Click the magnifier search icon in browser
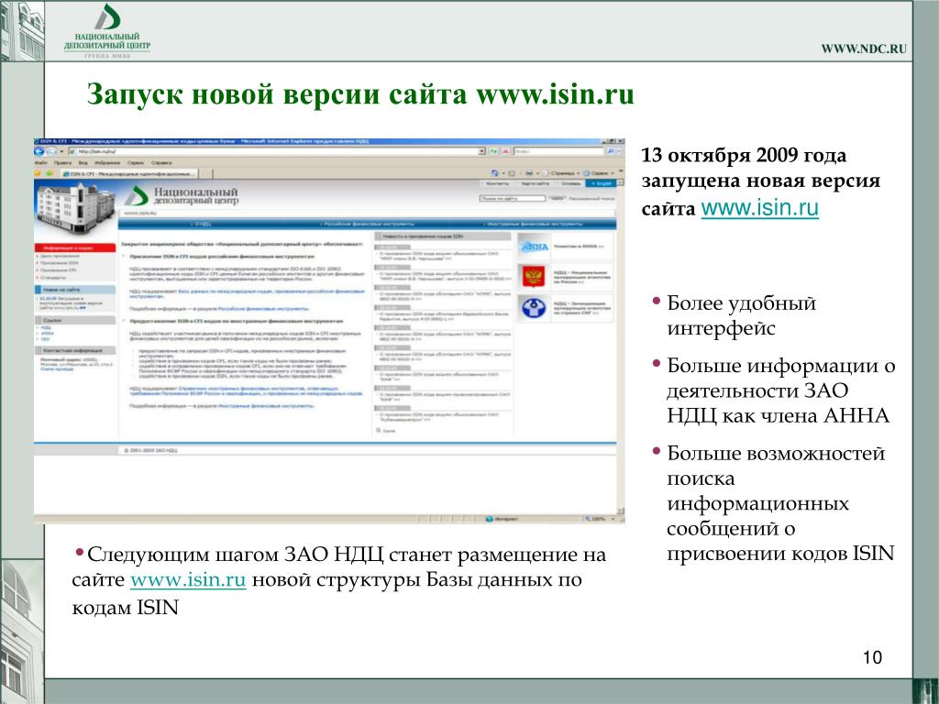The width and height of the screenshot is (939, 704). click(610, 151)
